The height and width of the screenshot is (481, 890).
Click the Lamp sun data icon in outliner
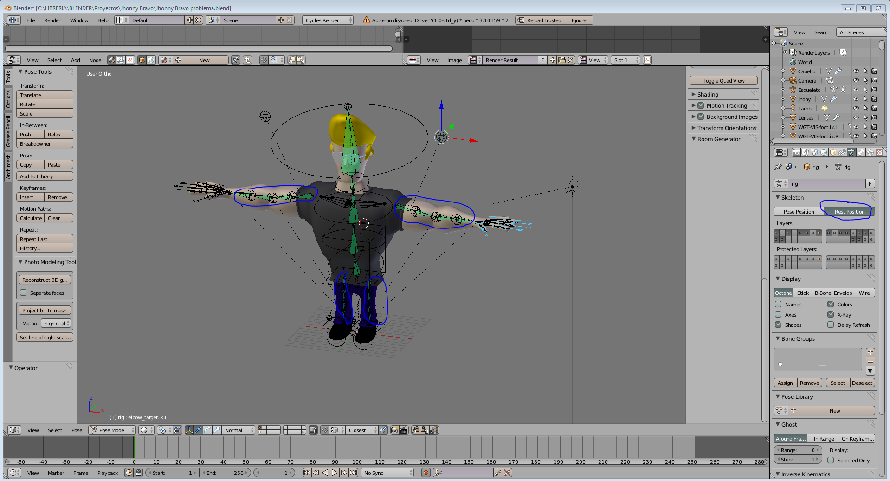[x=825, y=108]
